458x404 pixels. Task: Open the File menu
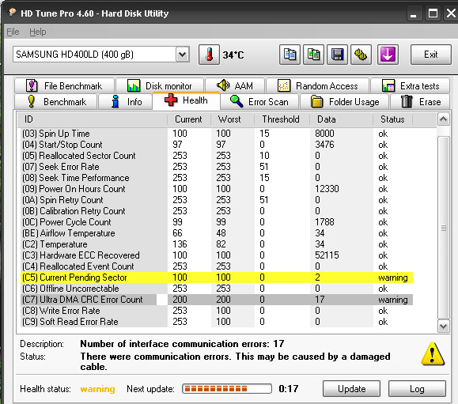(13, 32)
